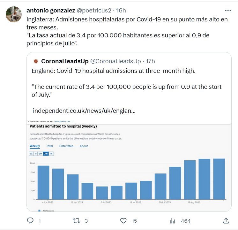Viewport: 238px width, 230px height.
Task: Select the '1m' time range option
Action: tap(51, 154)
